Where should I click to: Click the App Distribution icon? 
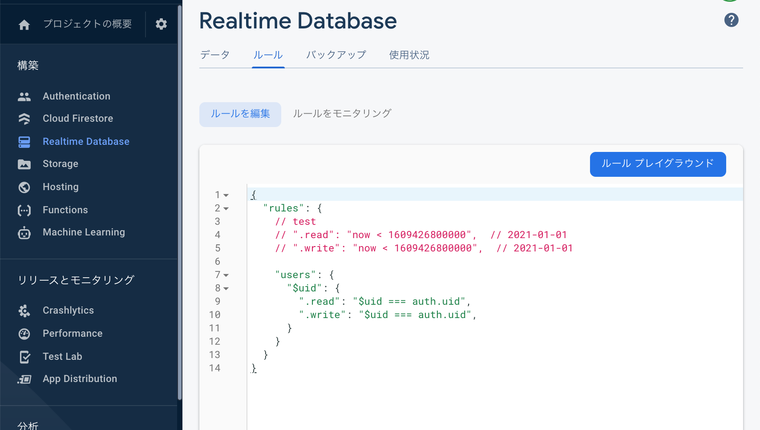(24, 379)
